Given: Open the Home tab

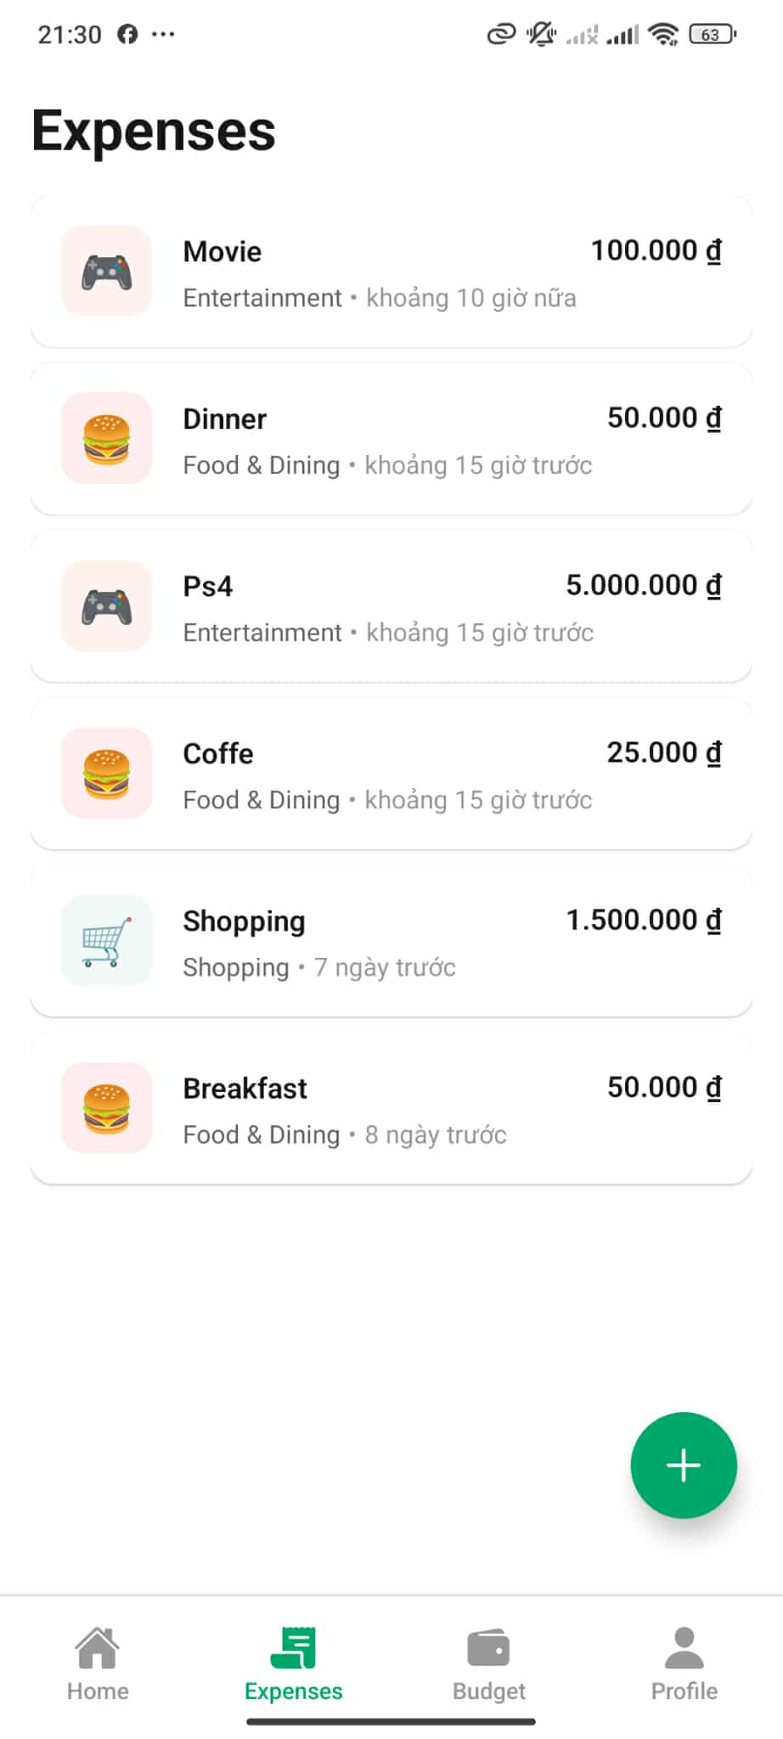Looking at the screenshot, I should (x=98, y=1663).
